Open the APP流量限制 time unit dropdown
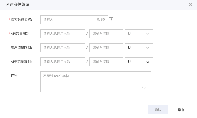197x118 pixels. 138,62
